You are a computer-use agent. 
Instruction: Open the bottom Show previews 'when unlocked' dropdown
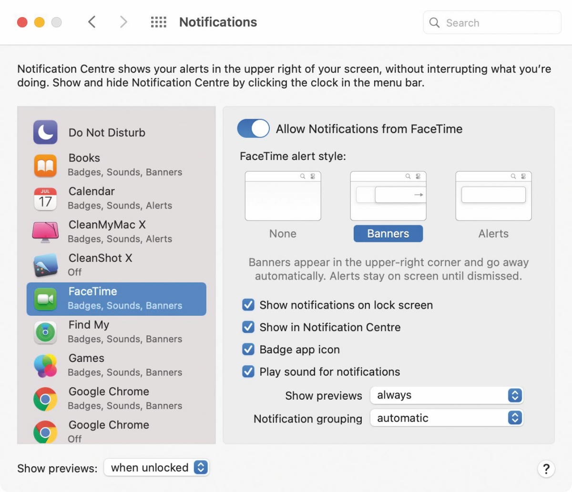(x=157, y=468)
